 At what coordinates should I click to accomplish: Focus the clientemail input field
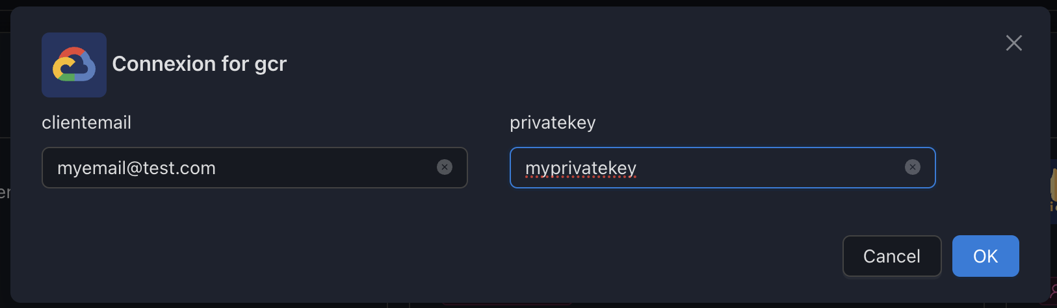pyautogui.click(x=255, y=168)
